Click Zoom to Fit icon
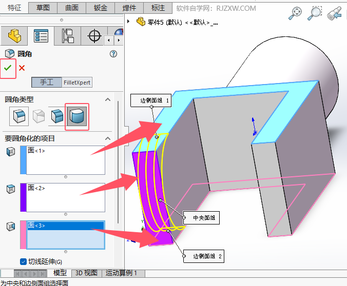 coord(295,13)
